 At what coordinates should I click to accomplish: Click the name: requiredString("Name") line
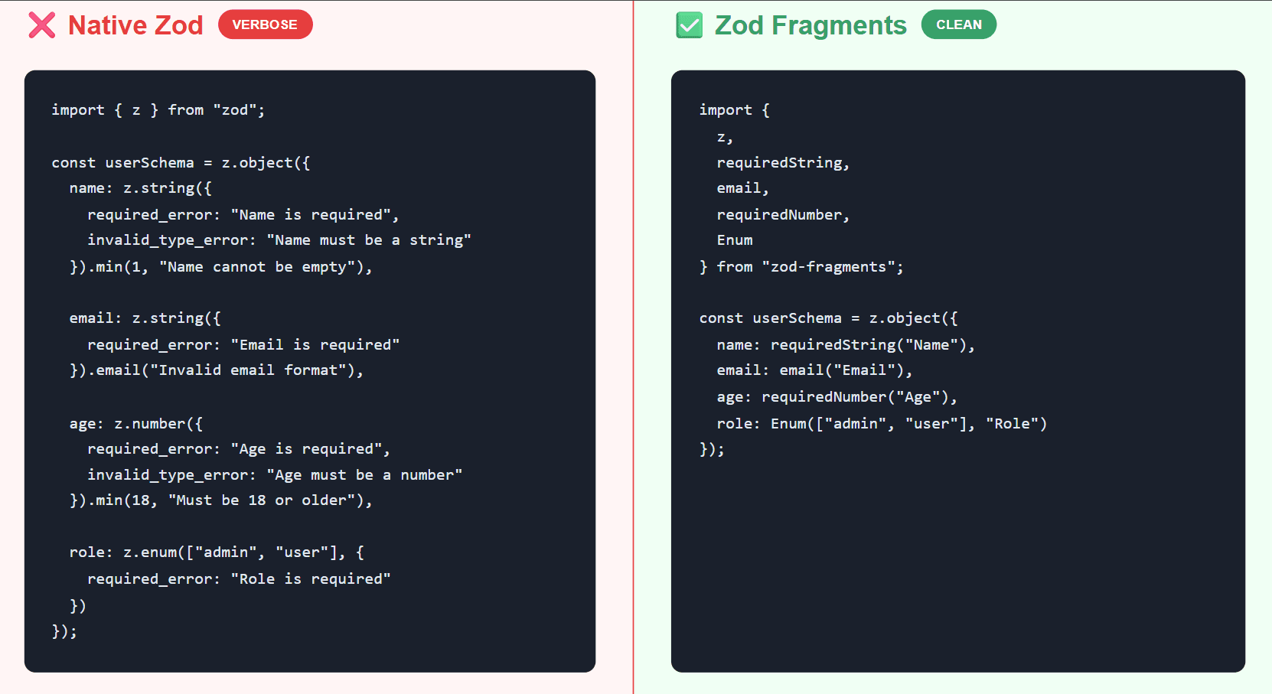(845, 345)
